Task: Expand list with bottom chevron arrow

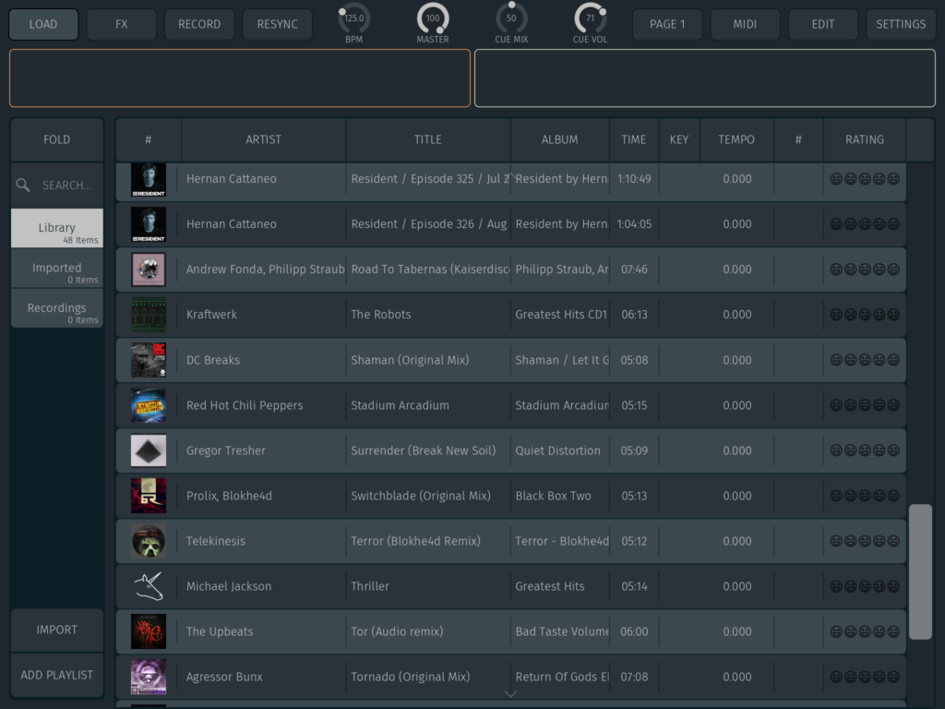Action: (510, 694)
